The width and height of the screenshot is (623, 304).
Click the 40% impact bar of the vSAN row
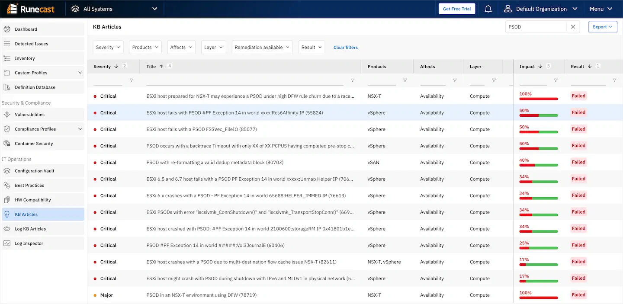539,165
